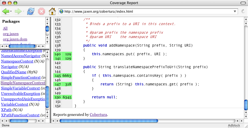The width and height of the screenshot is (248, 128).
Task: Open the NamespaceContext class link
Action: pos(17,61)
